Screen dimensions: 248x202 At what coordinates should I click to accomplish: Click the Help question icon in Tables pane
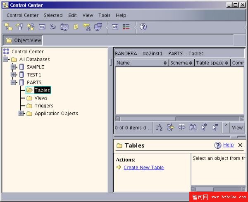coord(218,145)
